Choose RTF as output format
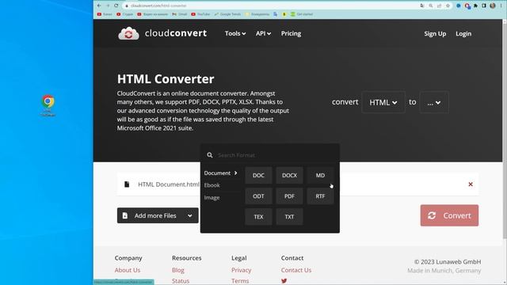Viewport: 507px width, 285px height. (320, 196)
